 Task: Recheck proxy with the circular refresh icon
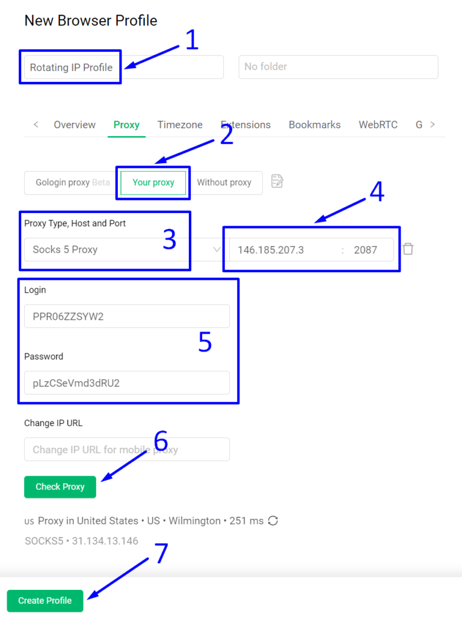pos(273,520)
